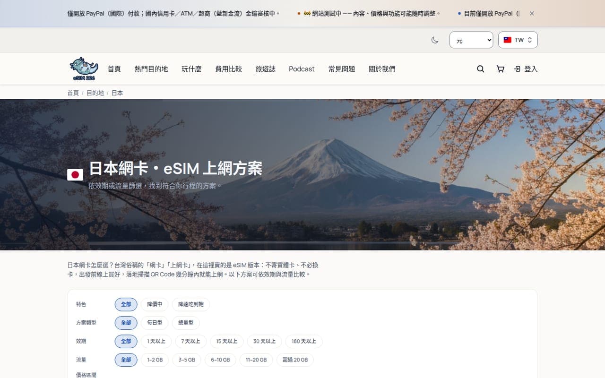Screen dimensions: 605x378
Task: Filter validity 180 天以上
Action: pyautogui.click(x=304, y=341)
